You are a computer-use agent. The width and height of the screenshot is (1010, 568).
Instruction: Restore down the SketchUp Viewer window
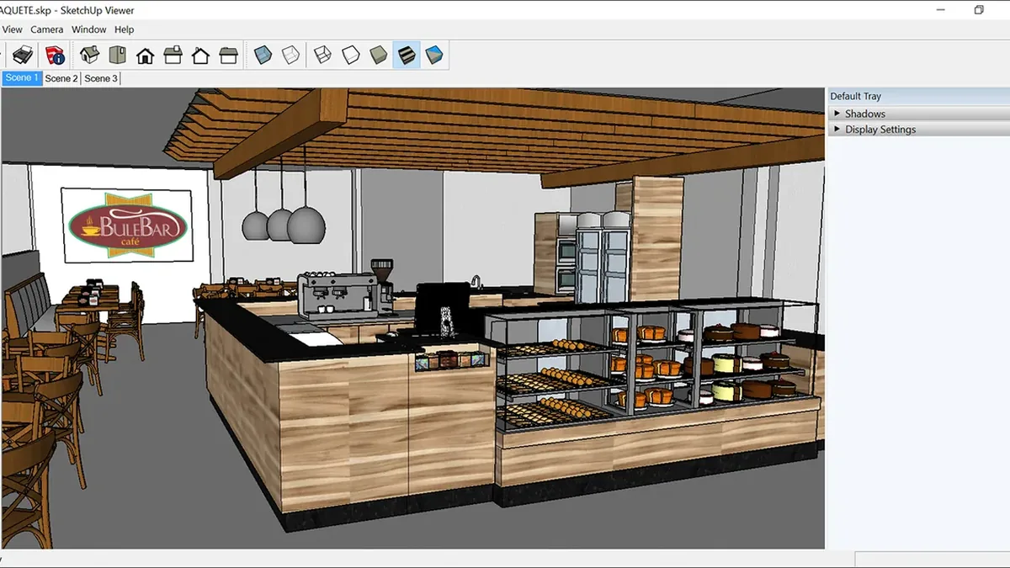pos(979,10)
